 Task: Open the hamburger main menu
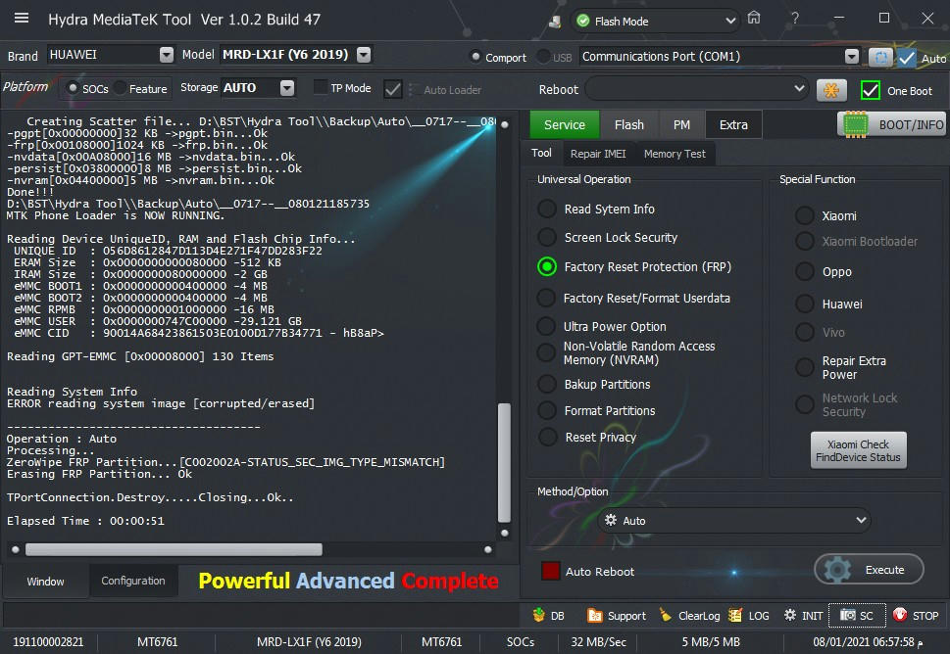22,18
